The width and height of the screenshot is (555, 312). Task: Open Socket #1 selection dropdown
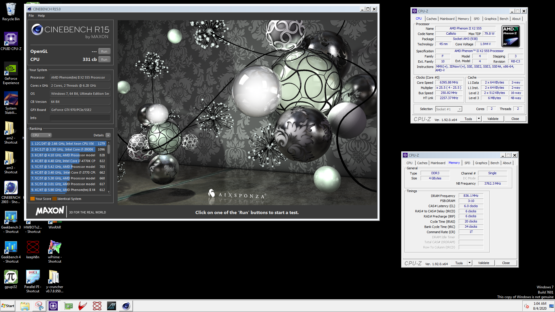click(x=449, y=109)
